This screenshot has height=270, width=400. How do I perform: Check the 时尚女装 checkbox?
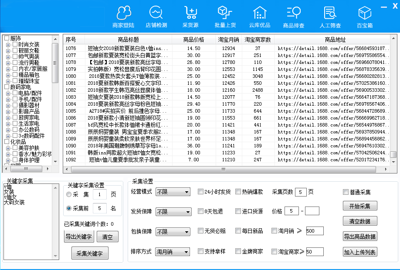(15, 44)
